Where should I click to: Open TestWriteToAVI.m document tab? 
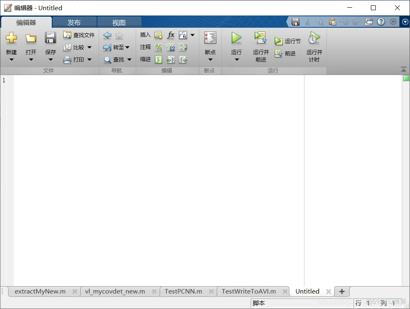tap(249, 291)
